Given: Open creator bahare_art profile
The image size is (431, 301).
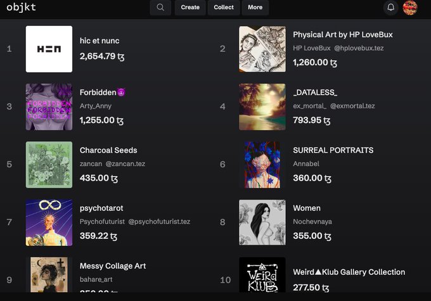Looking at the screenshot, I should 96,279.
